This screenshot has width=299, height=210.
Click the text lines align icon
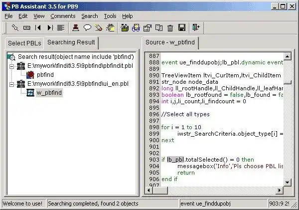pos(61,27)
